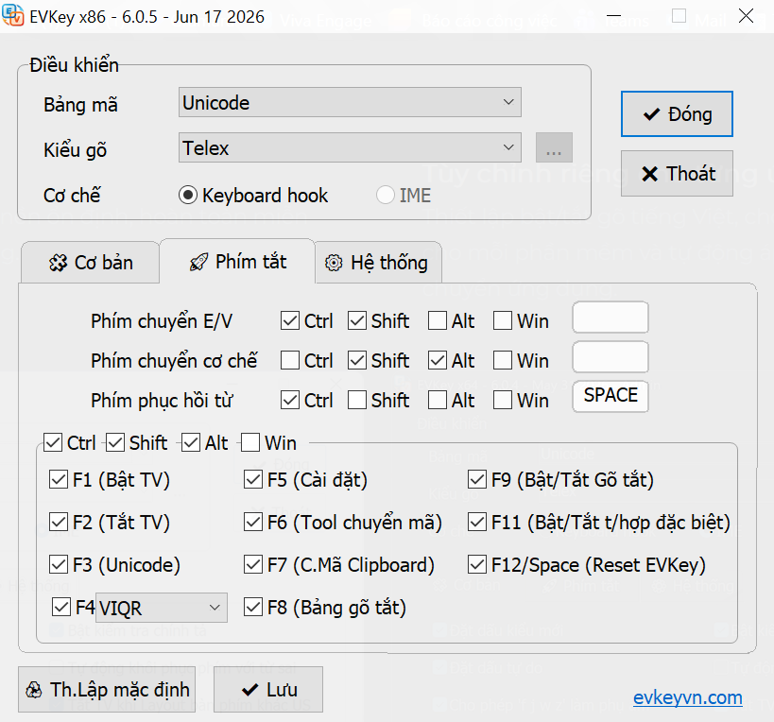
Task: Click the rocket icon on Phím tắt tab
Action: (198, 262)
